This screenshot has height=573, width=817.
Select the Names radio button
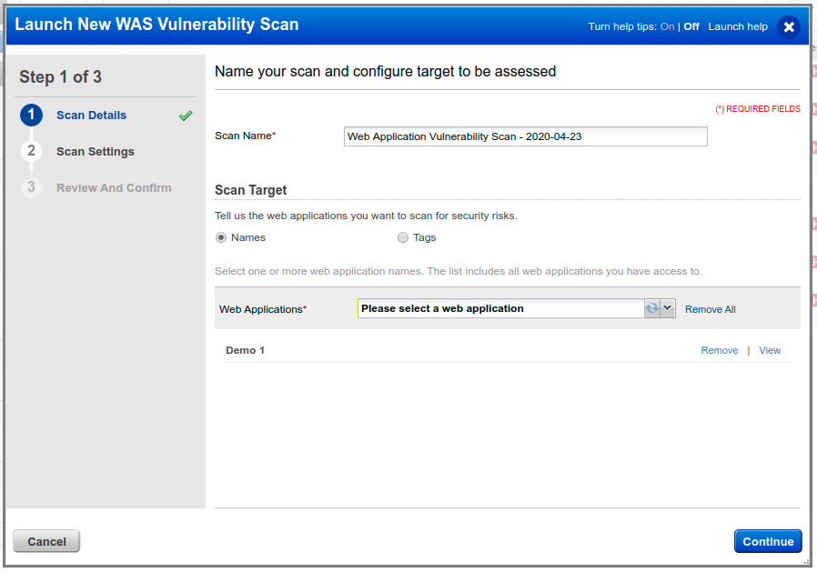point(220,237)
